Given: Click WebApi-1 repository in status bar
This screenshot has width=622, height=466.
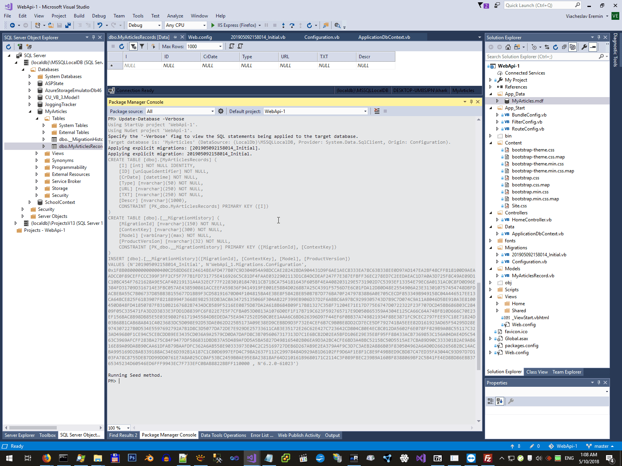Looking at the screenshot, I should tap(563, 446).
